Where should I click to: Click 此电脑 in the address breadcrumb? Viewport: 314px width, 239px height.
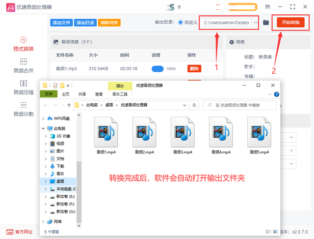[92, 105]
